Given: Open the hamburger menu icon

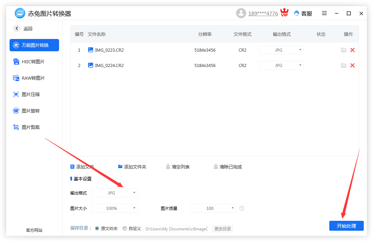Looking at the screenshot, I should pyautogui.click(x=324, y=13).
